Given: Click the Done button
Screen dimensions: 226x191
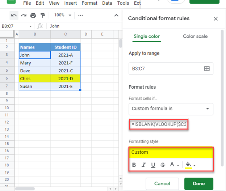Looking at the screenshot, I should pos(198,184).
